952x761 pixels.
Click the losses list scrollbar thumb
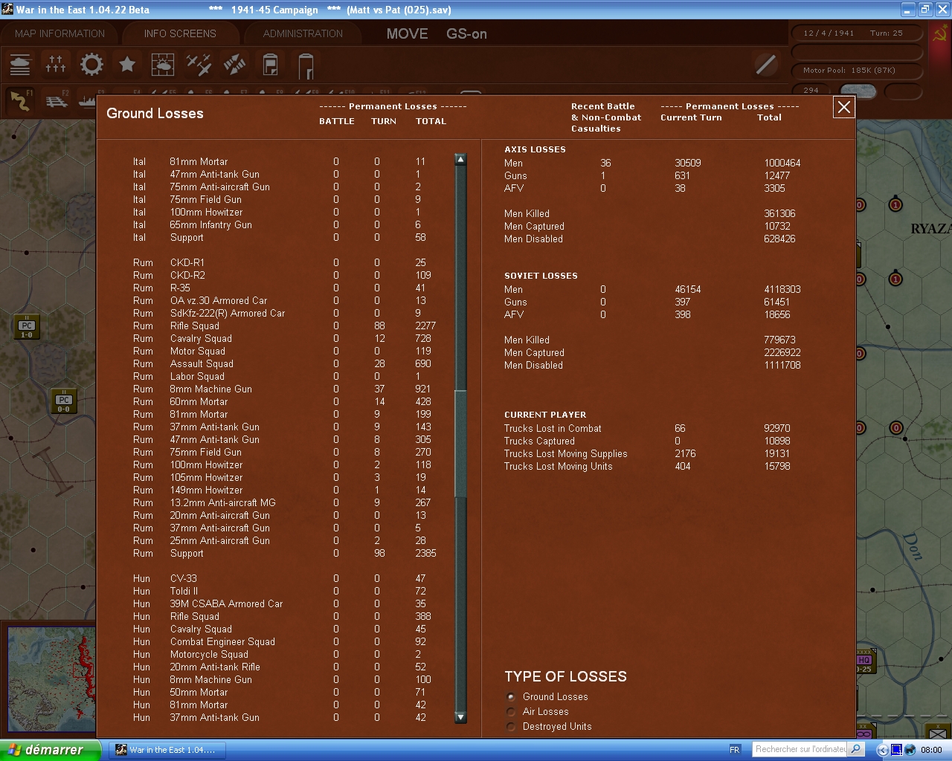point(460,443)
